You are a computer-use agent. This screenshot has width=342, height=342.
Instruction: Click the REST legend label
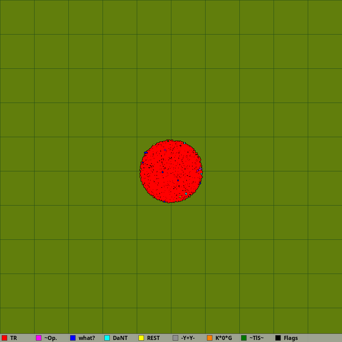tap(153, 338)
